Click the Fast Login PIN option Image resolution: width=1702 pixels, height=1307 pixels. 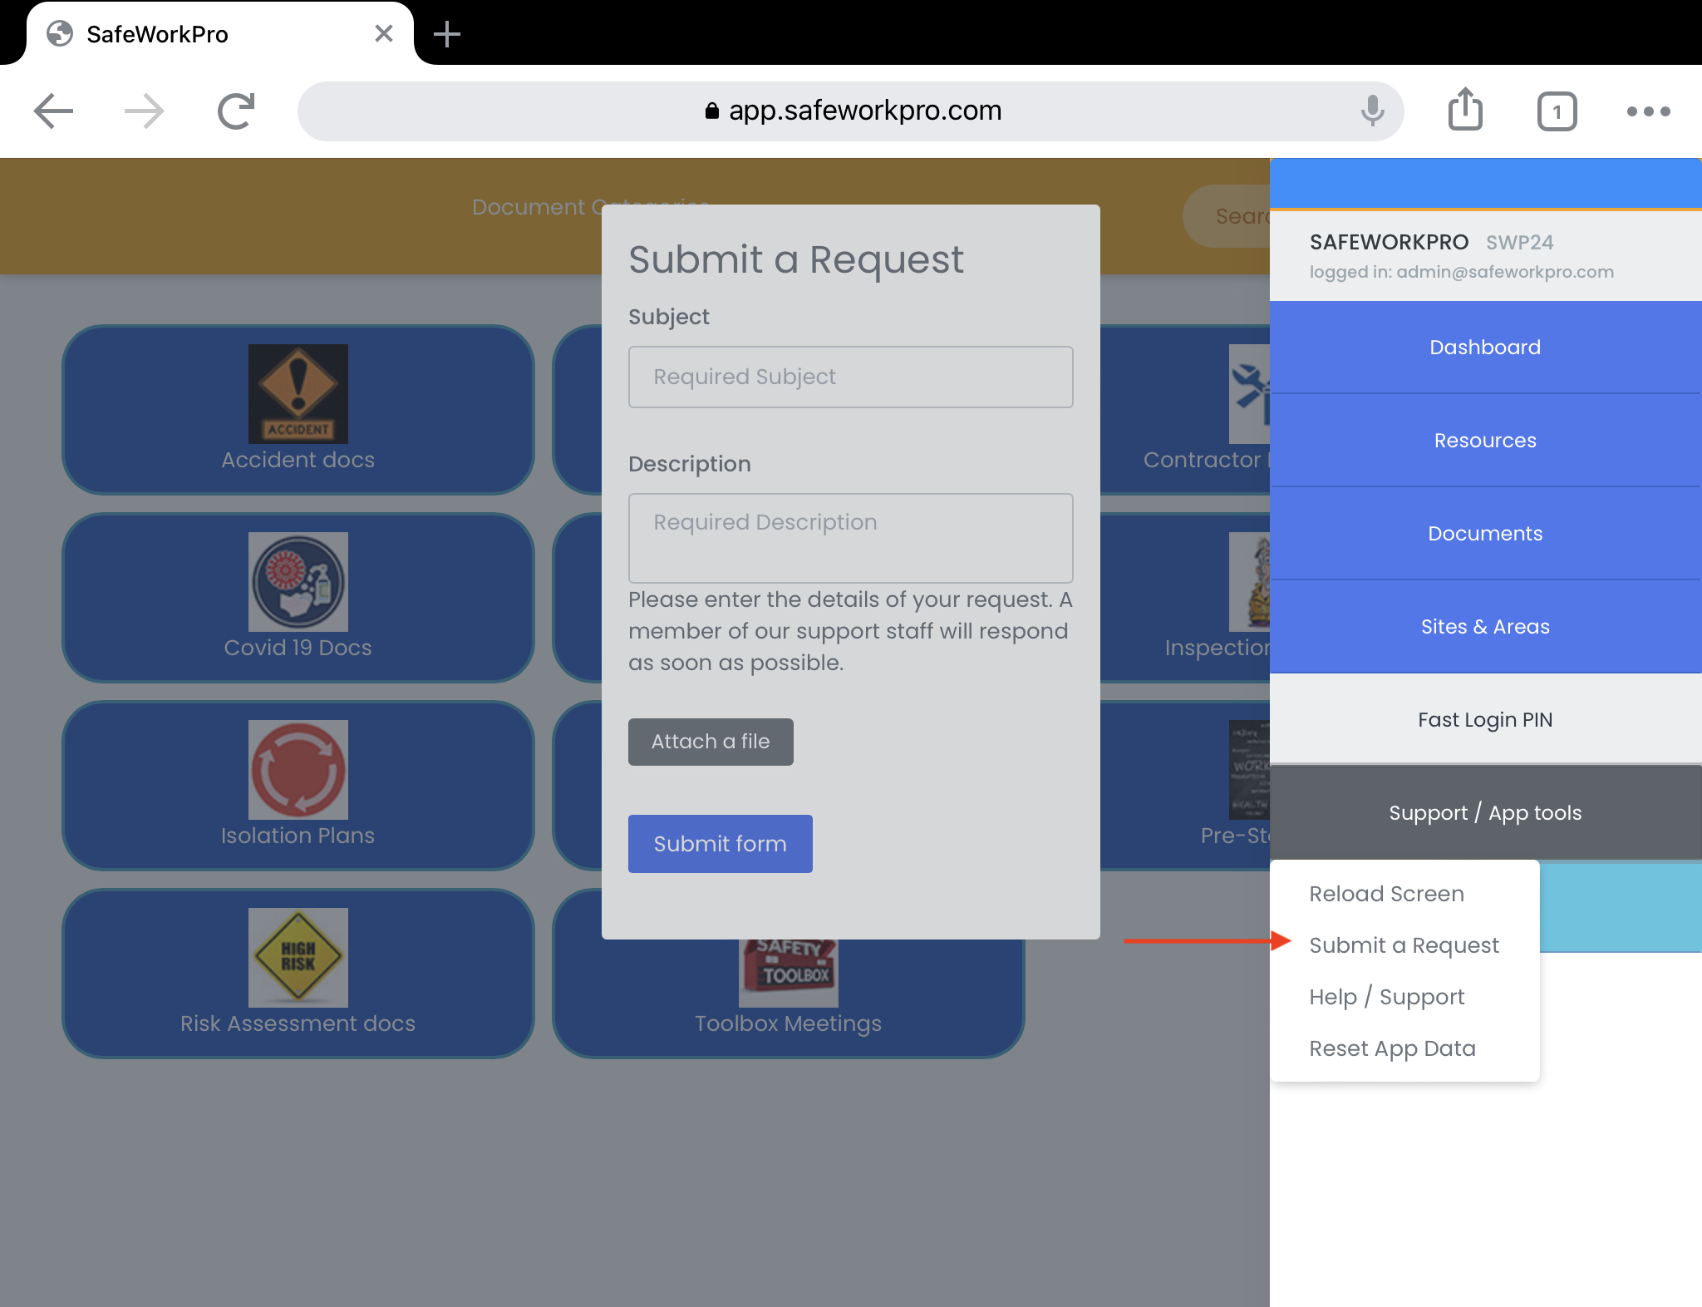coord(1487,719)
